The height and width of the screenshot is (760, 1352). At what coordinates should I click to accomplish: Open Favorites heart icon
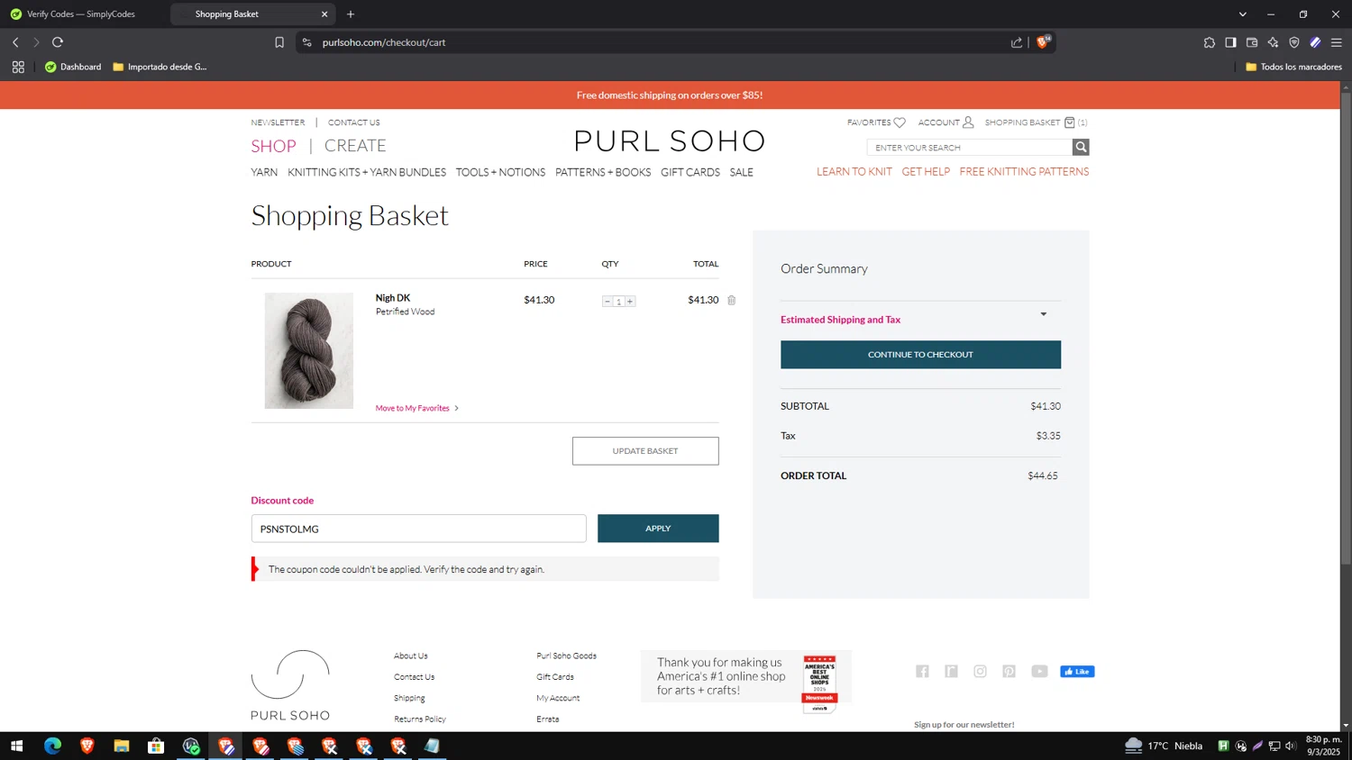tap(900, 122)
